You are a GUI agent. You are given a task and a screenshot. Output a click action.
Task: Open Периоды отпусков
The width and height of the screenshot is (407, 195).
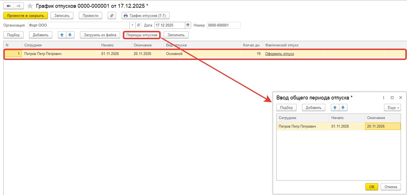(x=142, y=35)
